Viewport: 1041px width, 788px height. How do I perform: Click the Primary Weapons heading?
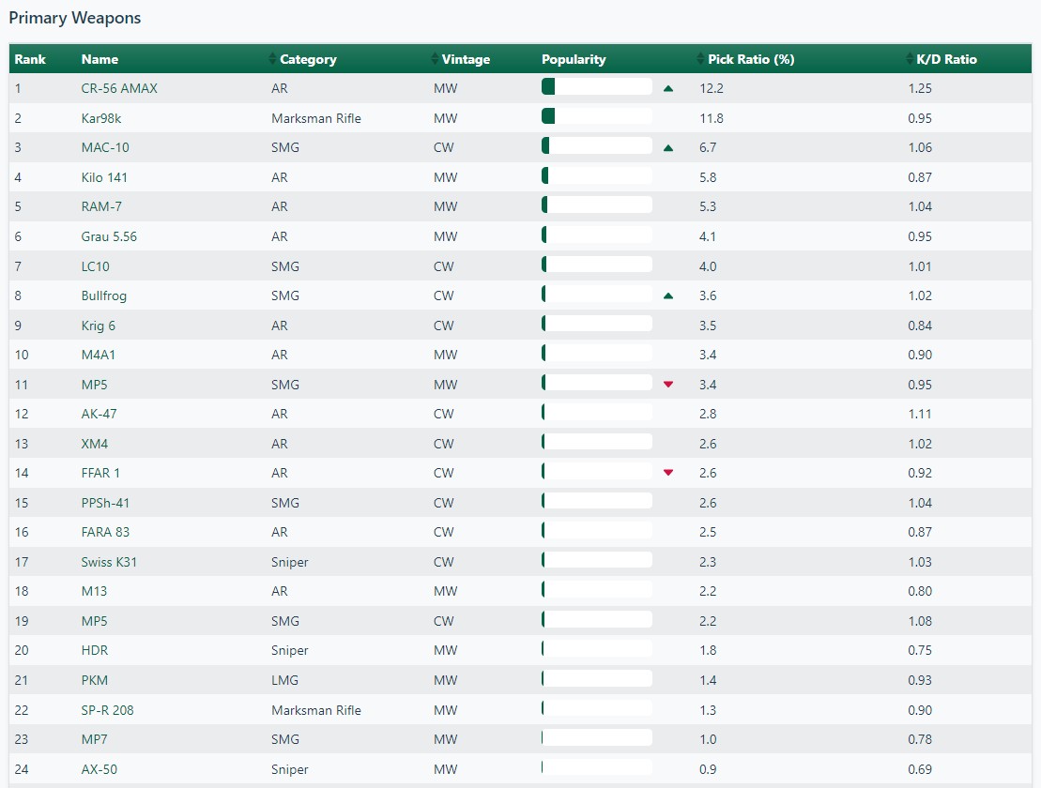pyautogui.click(x=75, y=18)
